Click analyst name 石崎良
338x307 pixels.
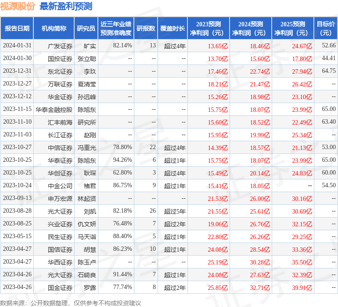click(86, 275)
